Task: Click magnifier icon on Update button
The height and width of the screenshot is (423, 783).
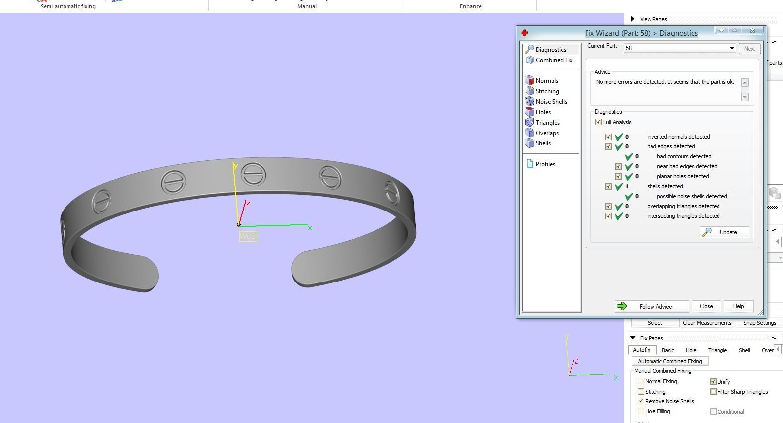Action: tap(707, 232)
